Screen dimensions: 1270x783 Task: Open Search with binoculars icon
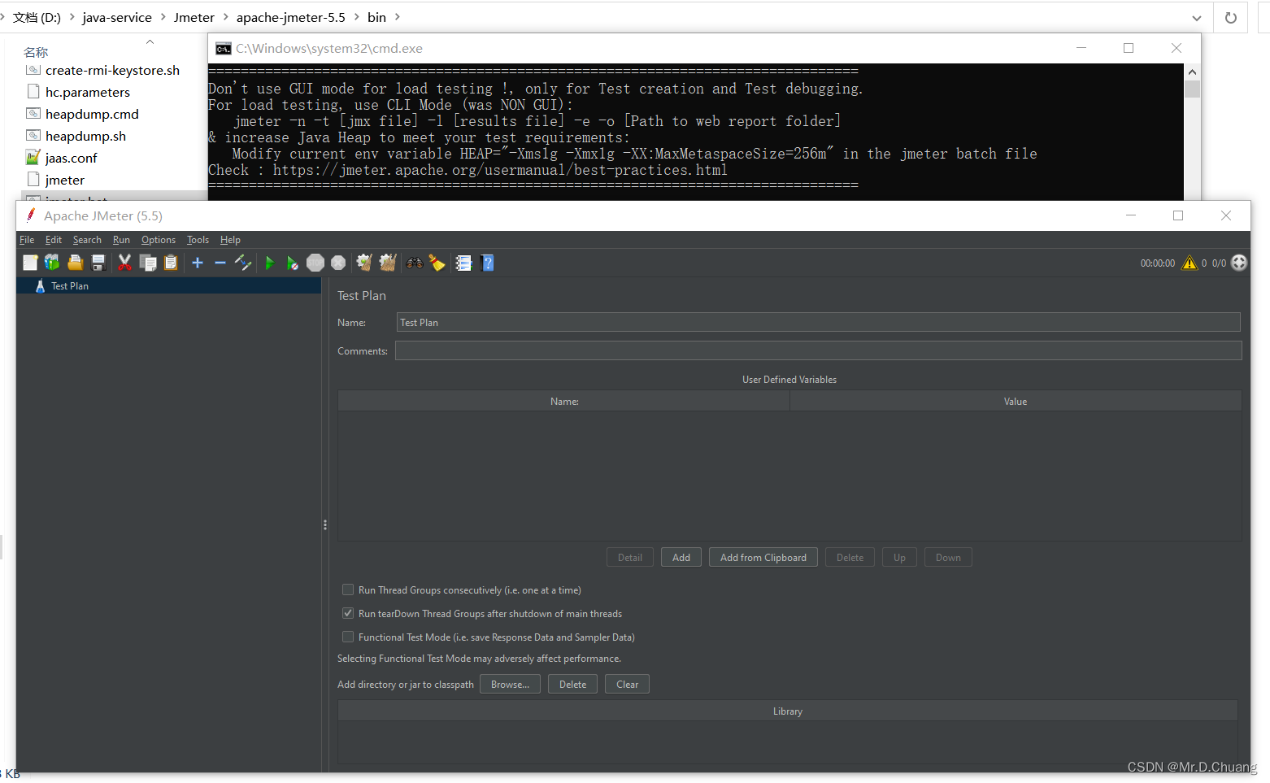(415, 263)
